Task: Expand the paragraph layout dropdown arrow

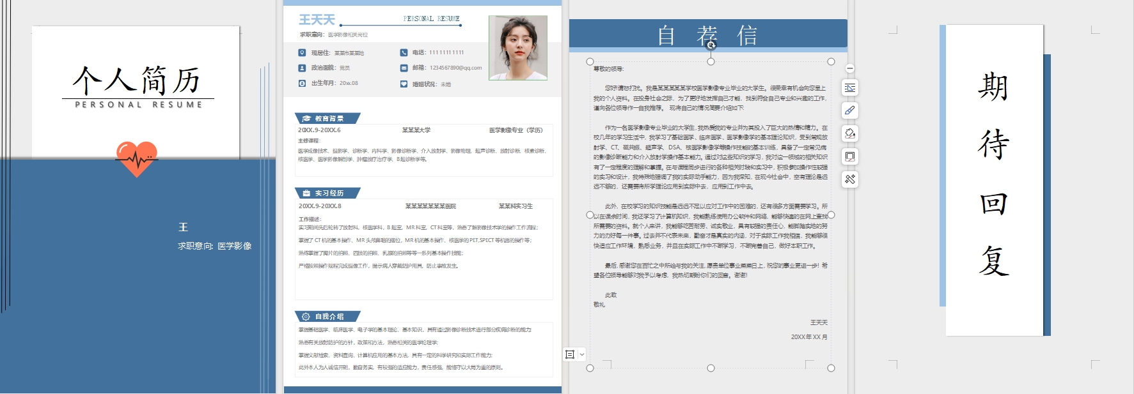Action: pyautogui.click(x=581, y=354)
